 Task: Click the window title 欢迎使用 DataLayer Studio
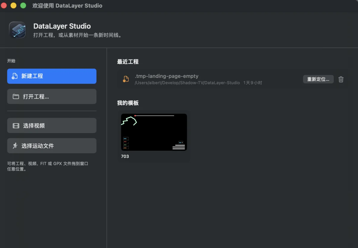(67, 6)
